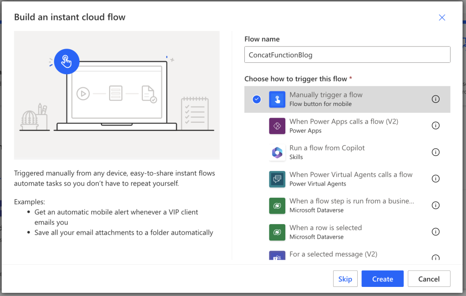Select When a row is selected trigger
466x296 pixels.
click(347, 232)
